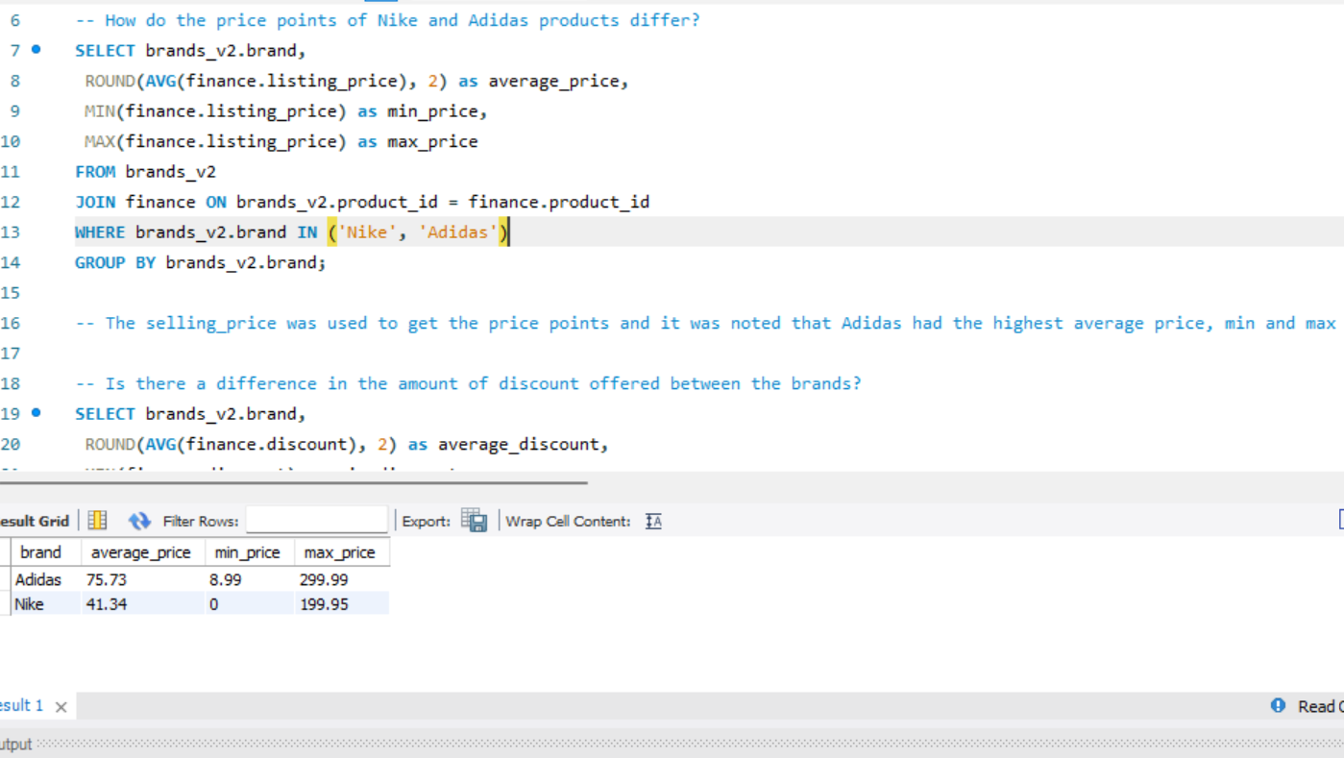Sort by the brand column header
Image resolution: width=1344 pixels, height=758 pixels.
(x=40, y=552)
